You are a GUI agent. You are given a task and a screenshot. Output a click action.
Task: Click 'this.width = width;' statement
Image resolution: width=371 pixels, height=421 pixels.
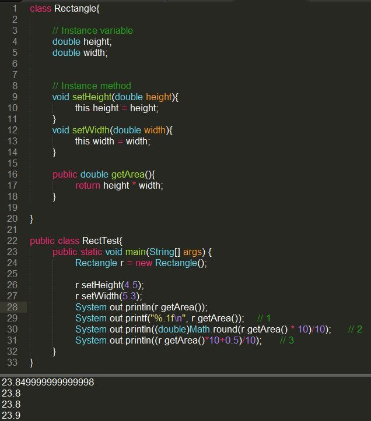point(113,141)
